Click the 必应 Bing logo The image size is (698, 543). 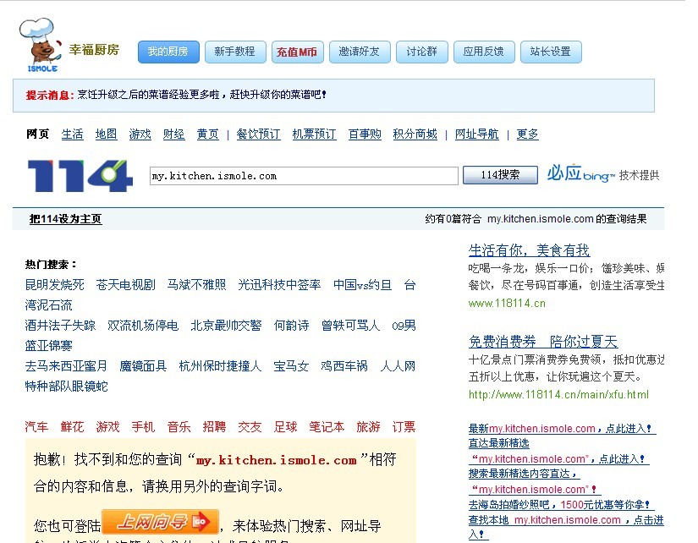click(581, 173)
